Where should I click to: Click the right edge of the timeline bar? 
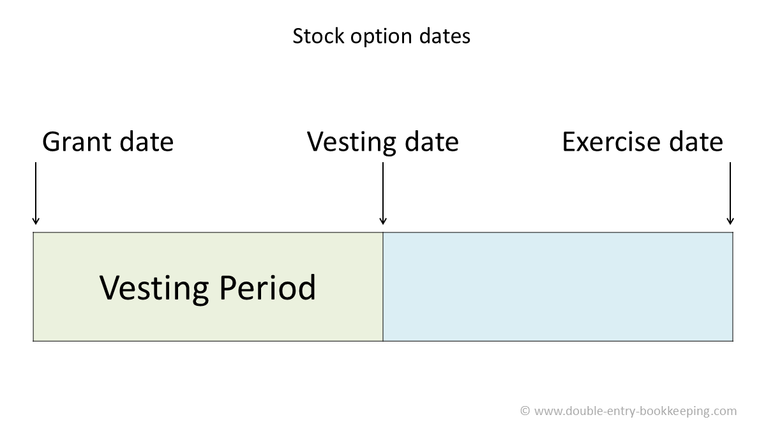point(733,287)
